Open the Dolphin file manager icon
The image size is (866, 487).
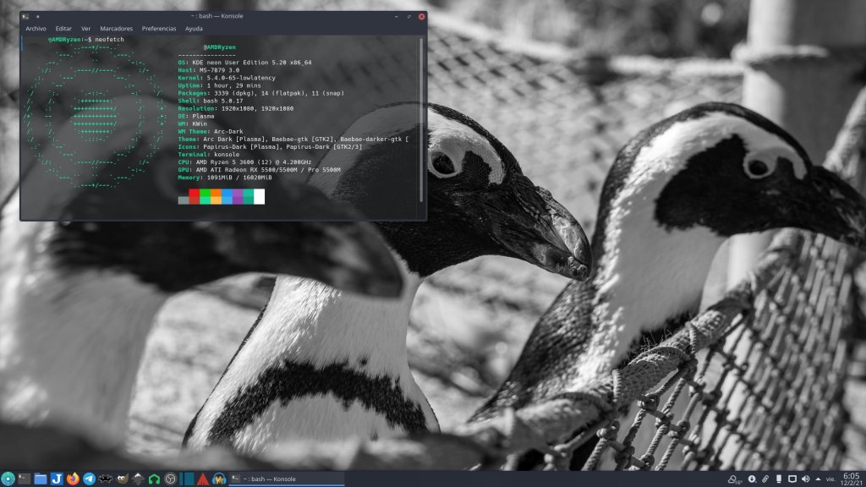coord(41,479)
